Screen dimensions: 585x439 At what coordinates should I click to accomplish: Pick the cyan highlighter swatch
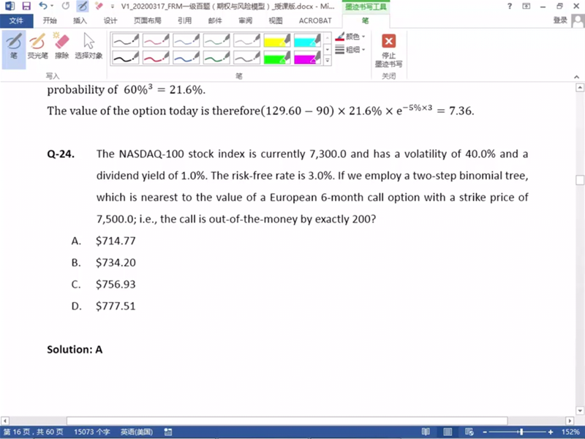307,40
